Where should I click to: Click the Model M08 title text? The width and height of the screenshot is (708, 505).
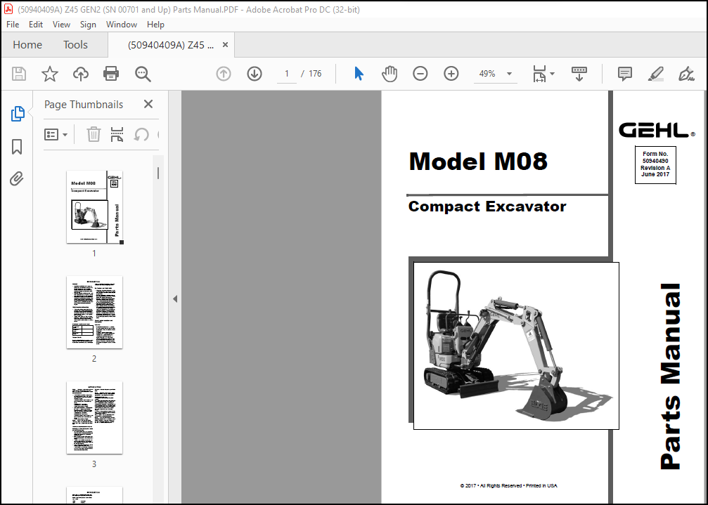coord(477,162)
